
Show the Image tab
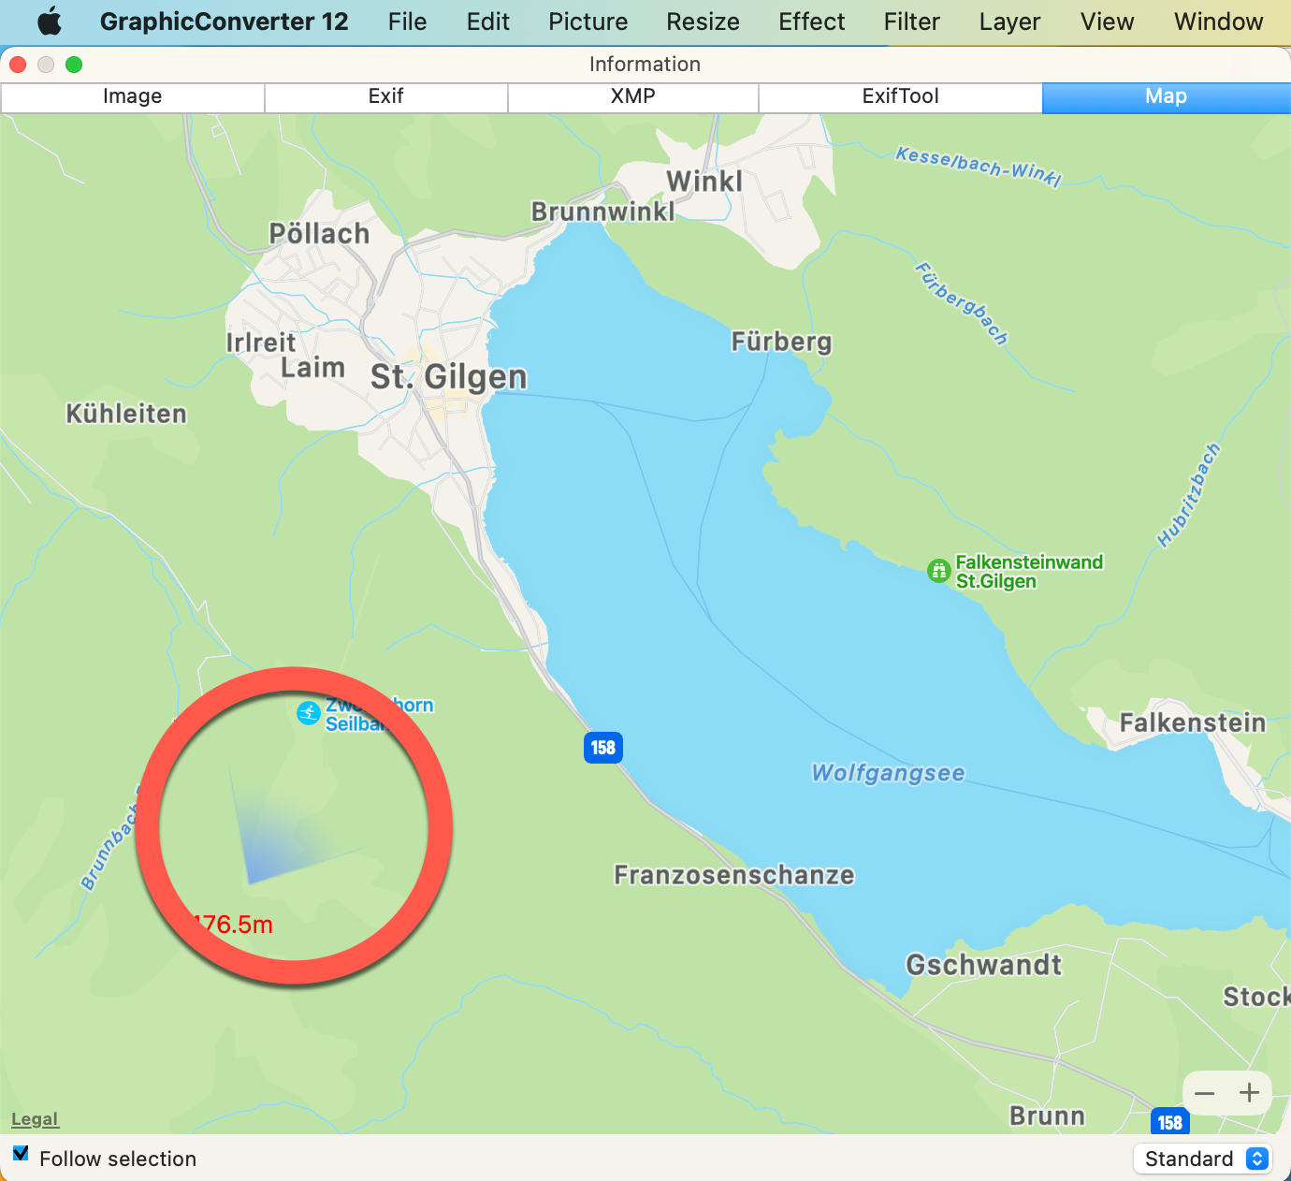click(133, 96)
